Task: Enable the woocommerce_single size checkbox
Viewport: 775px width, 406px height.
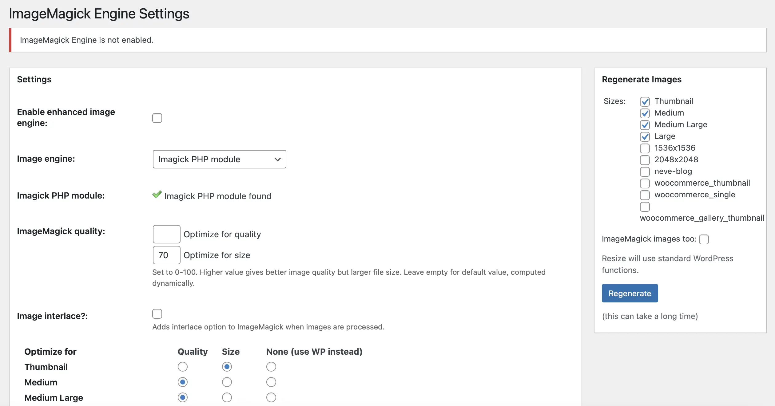Action: point(645,195)
